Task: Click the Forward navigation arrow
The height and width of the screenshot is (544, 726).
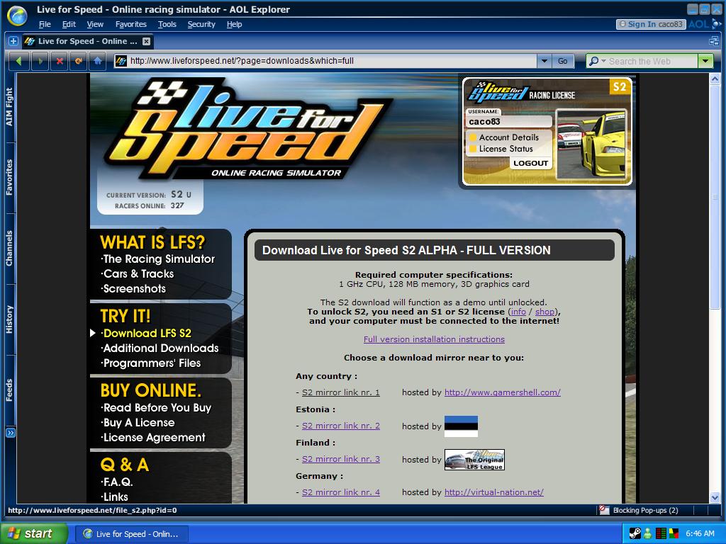Action: 40,61
